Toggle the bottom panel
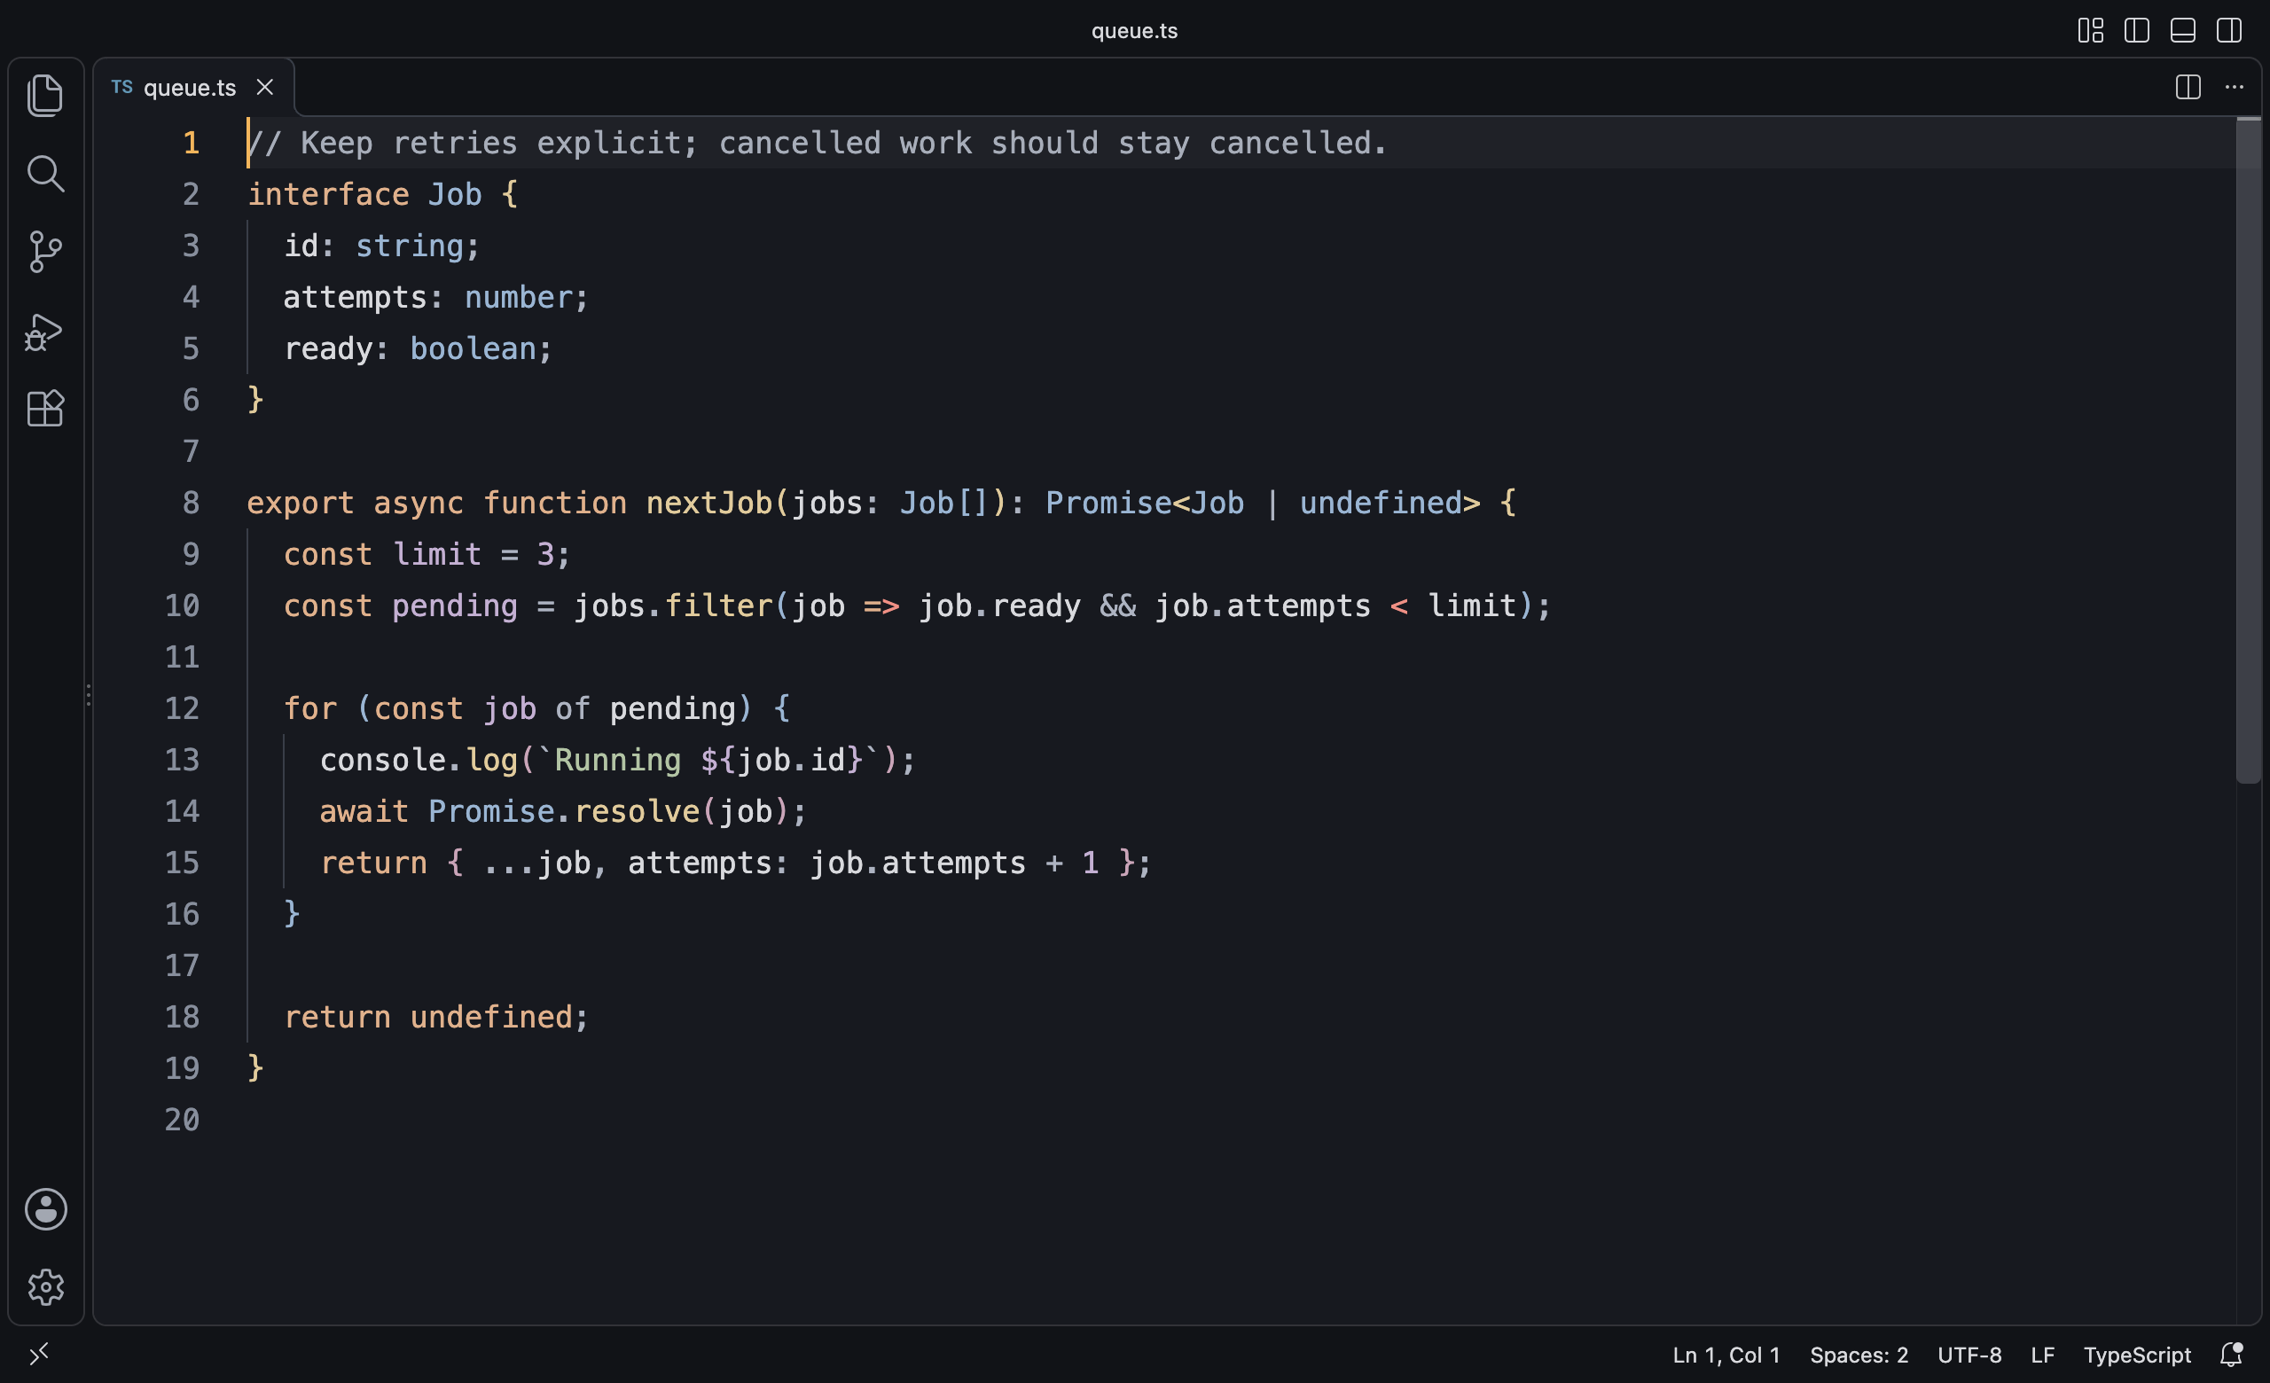This screenshot has width=2270, height=1383. [2182, 30]
